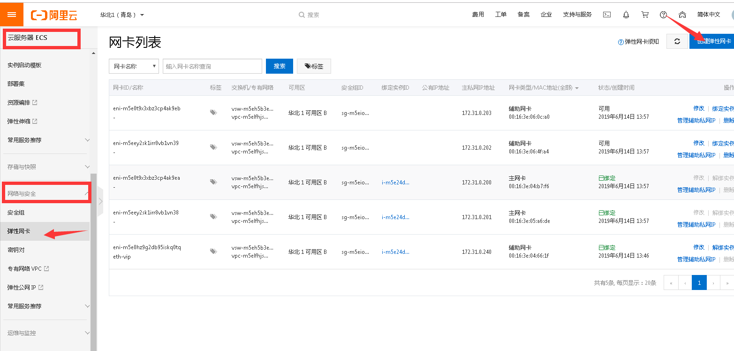734x351 pixels.
Task: Click 修改 for eth-vip row
Action: 699,247
